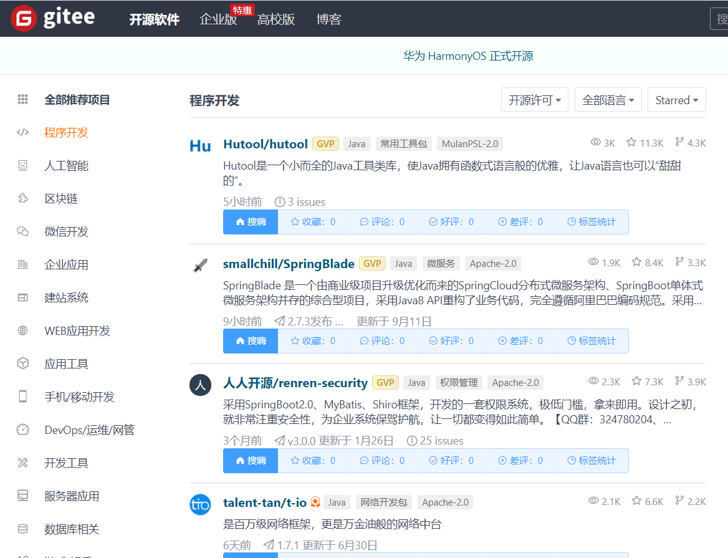Open the smallchill/SpringBlade repository link

point(289,264)
